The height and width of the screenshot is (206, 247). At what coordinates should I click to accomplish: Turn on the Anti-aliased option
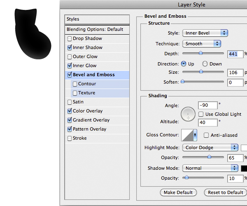206,135
